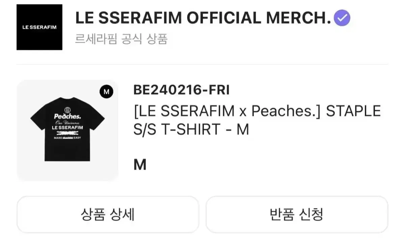Screen dimensions: 405x249
Task: Open 상품 상세 product details
Action: [108, 214]
